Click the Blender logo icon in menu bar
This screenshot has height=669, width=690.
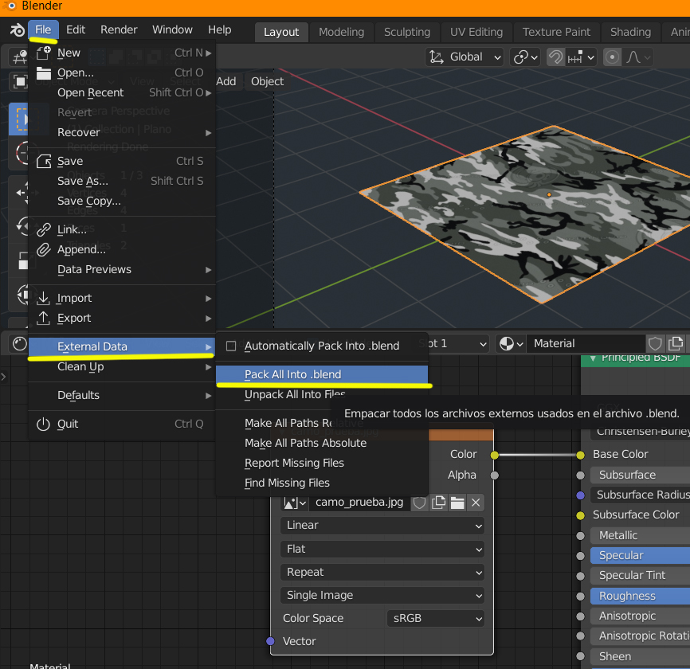click(17, 30)
